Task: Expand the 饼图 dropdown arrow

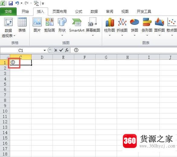Action: 134,36
